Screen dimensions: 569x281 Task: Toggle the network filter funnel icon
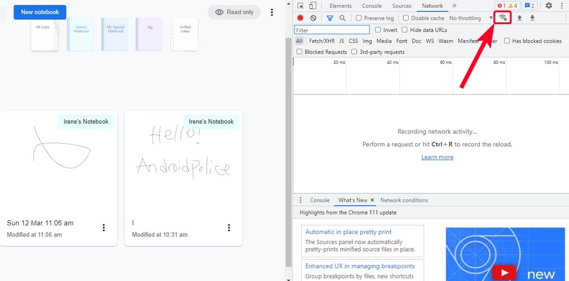tap(330, 18)
